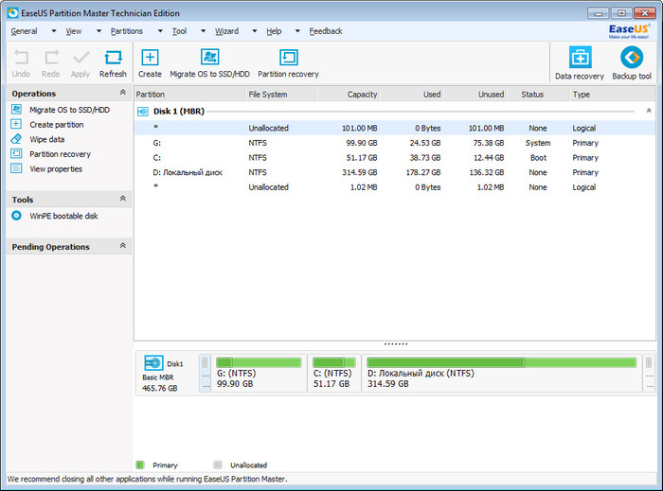Click the Apply checkmark icon
The height and width of the screenshot is (491, 663).
click(81, 57)
